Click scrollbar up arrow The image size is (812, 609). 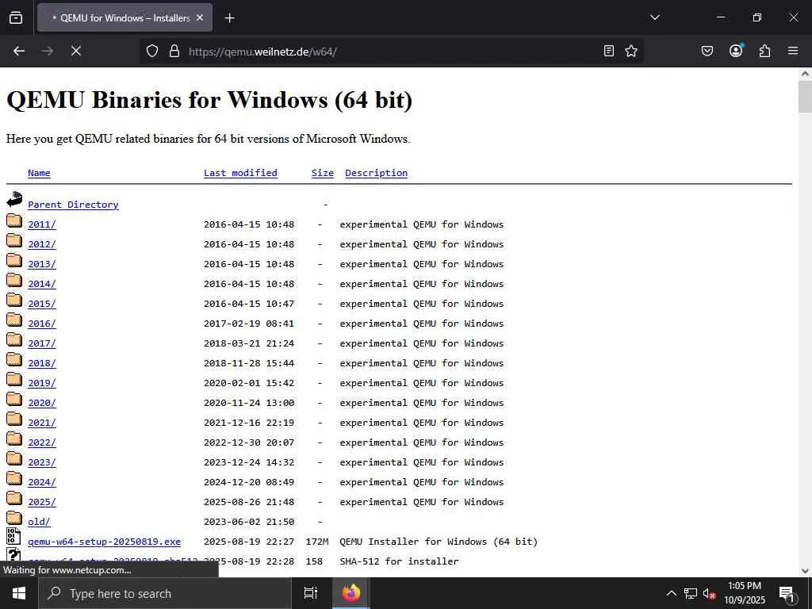(x=805, y=74)
